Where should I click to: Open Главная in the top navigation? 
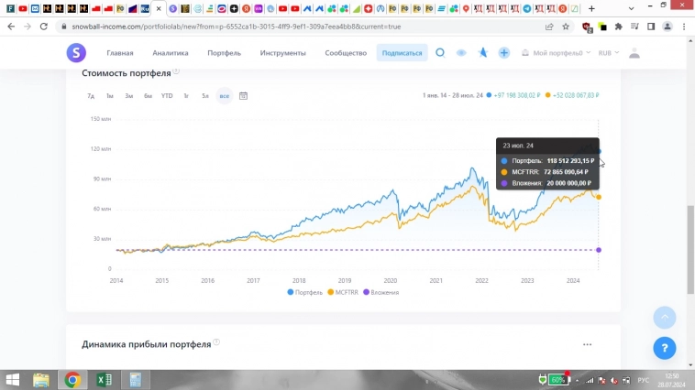pyautogui.click(x=120, y=53)
